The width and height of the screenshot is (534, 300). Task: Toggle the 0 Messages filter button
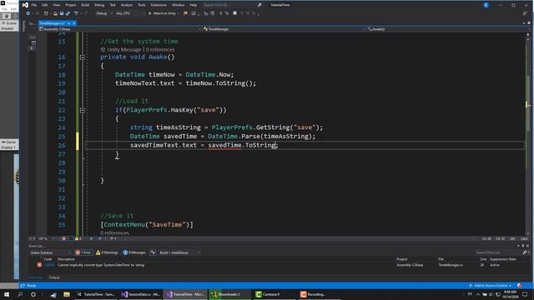(134, 252)
